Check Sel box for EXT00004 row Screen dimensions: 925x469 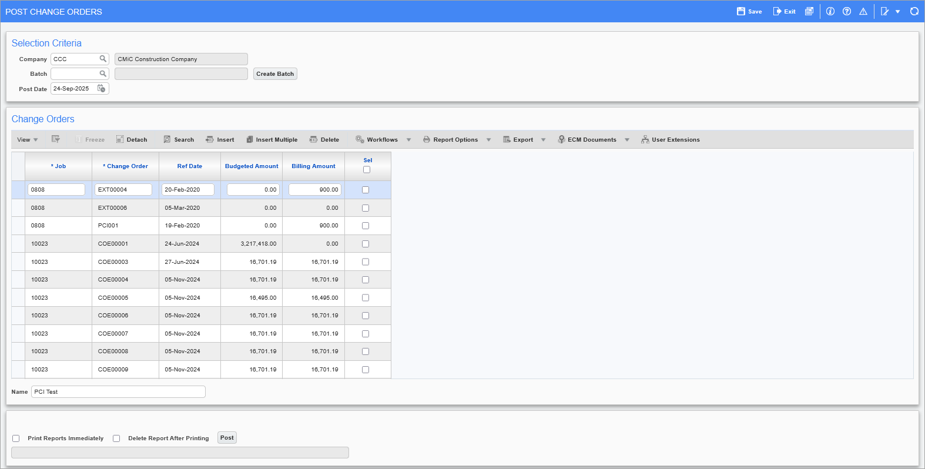point(366,190)
